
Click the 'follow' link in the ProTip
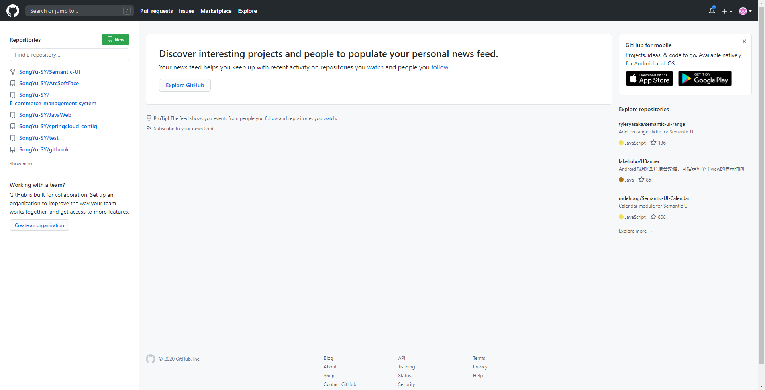click(271, 118)
